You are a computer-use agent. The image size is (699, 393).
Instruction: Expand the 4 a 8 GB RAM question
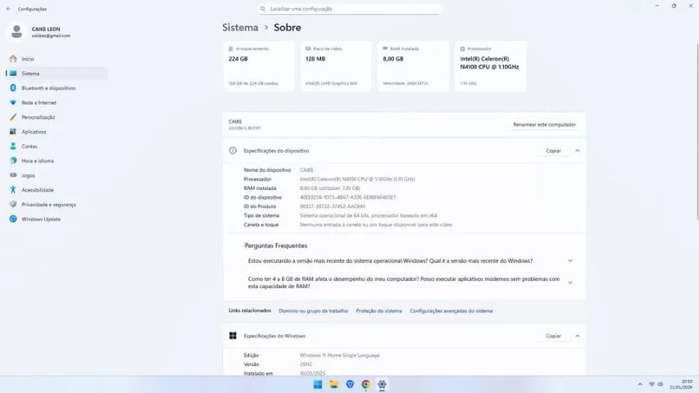click(570, 282)
